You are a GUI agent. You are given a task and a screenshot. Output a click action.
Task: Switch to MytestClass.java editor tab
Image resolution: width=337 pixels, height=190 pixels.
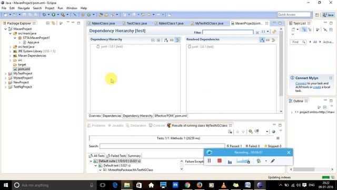coord(102,23)
